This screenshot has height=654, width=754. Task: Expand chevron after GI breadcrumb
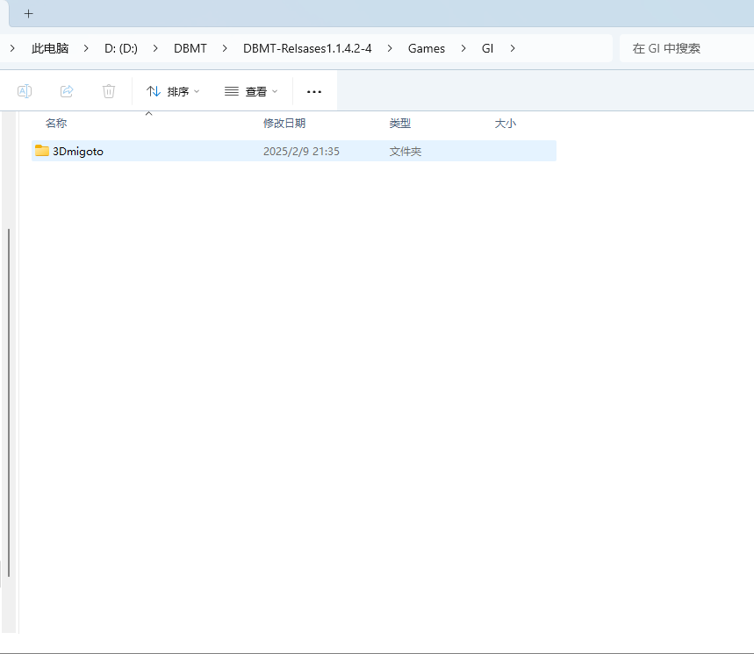pos(513,48)
